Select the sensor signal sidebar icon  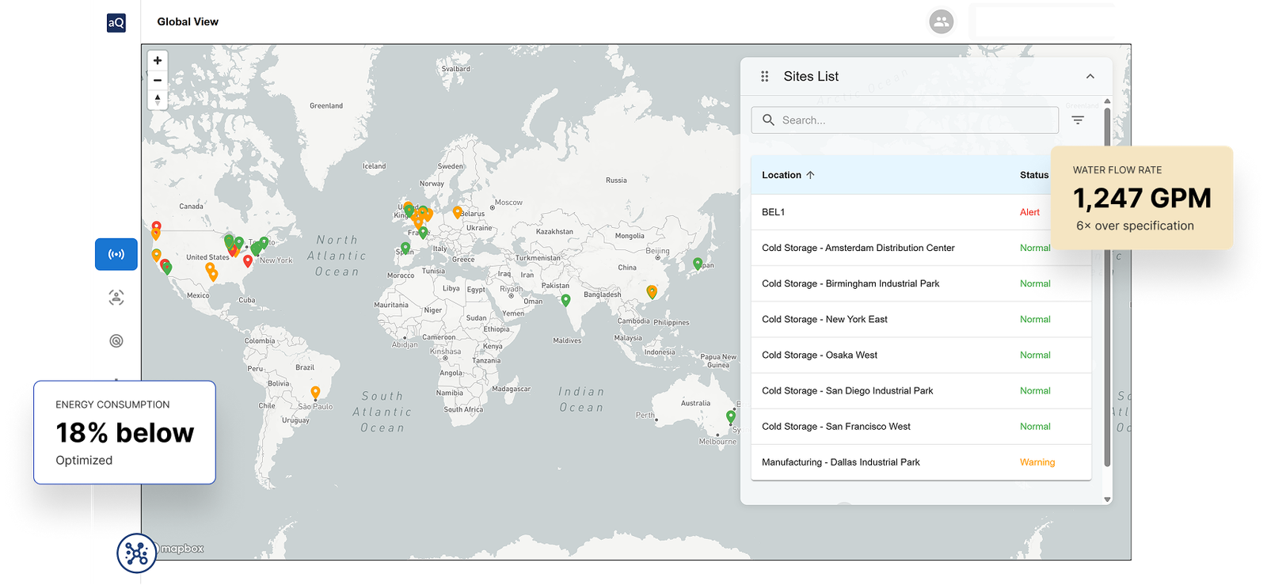point(116,255)
